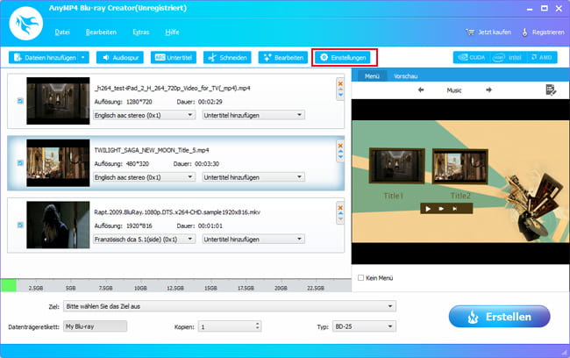This screenshot has height=358, width=570.
Task: Enable the Kein Menü checkbox
Action: (360, 277)
